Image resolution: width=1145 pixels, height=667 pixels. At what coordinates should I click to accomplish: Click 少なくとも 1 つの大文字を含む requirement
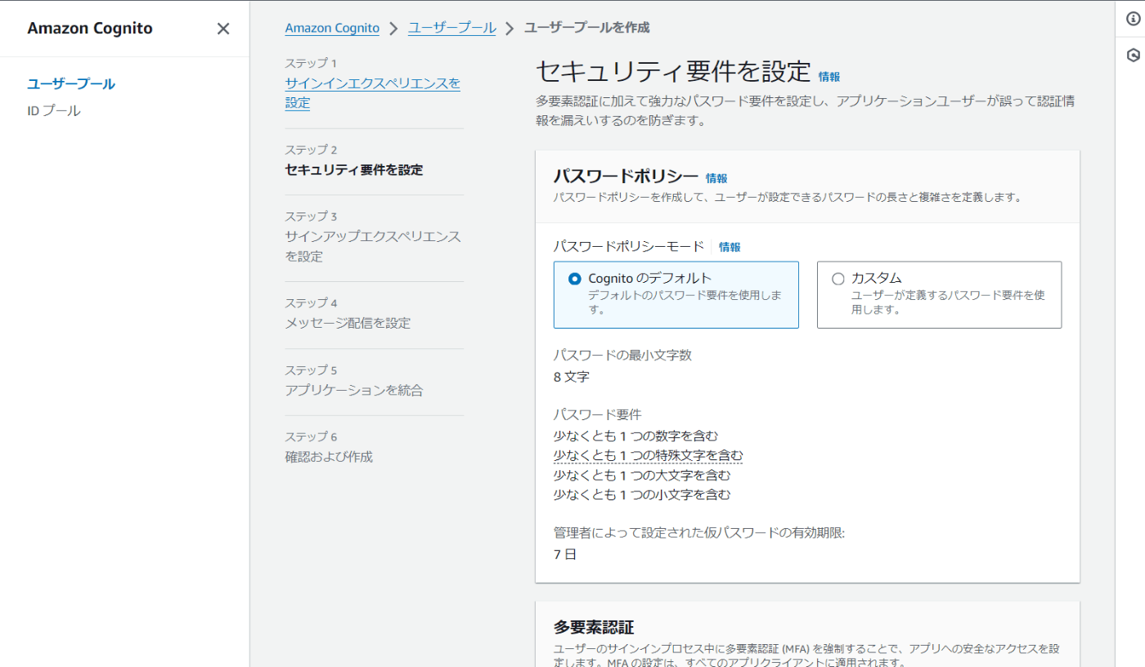pos(642,475)
